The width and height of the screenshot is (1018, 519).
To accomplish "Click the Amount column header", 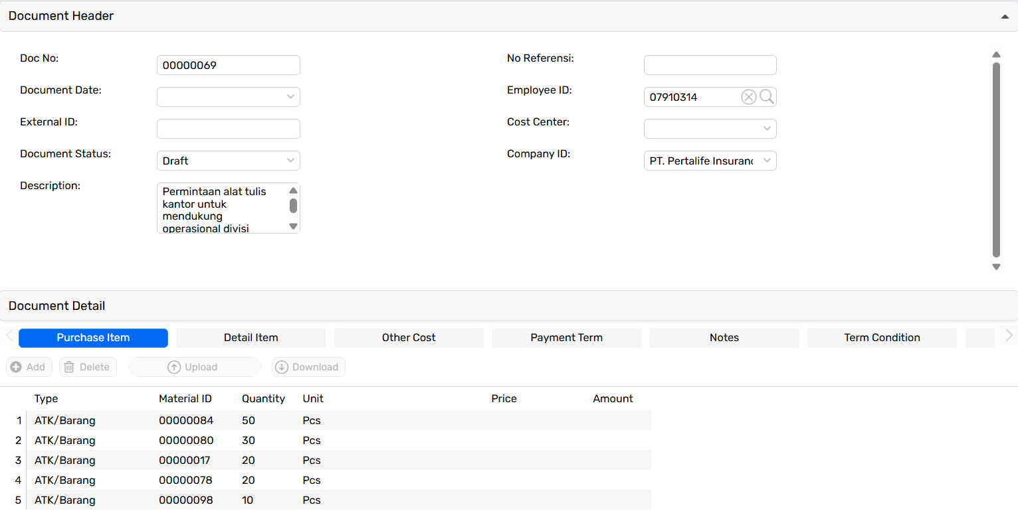I will [613, 399].
